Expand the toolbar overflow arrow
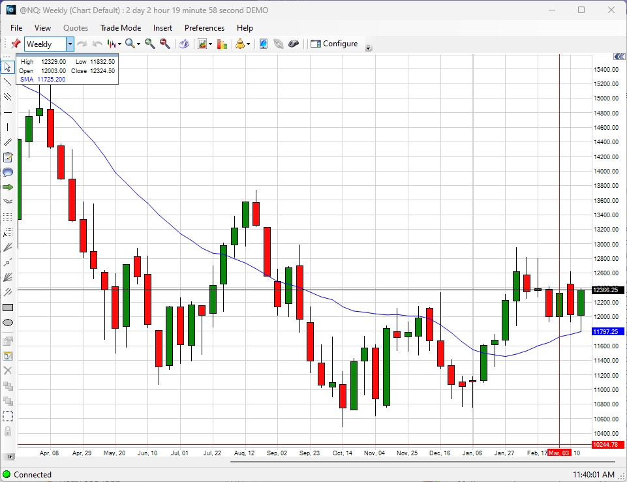The width and height of the screenshot is (627, 482). pyautogui.click(x=369, y=48)
